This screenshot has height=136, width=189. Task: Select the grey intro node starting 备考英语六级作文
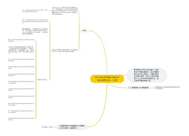[x=146, y=75]
